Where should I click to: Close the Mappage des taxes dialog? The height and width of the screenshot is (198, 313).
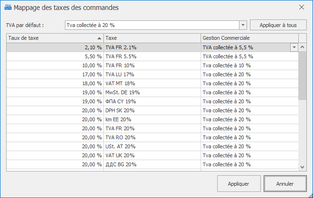coord(302,8)
